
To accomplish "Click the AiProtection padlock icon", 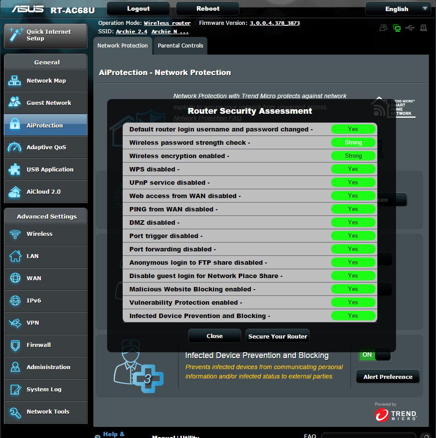I will pyautogui.click(x=15, y=123).
